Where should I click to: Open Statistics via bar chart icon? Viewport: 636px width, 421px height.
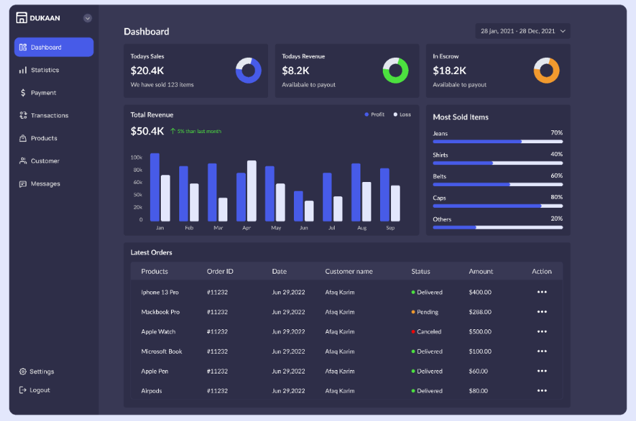(22, 70)
